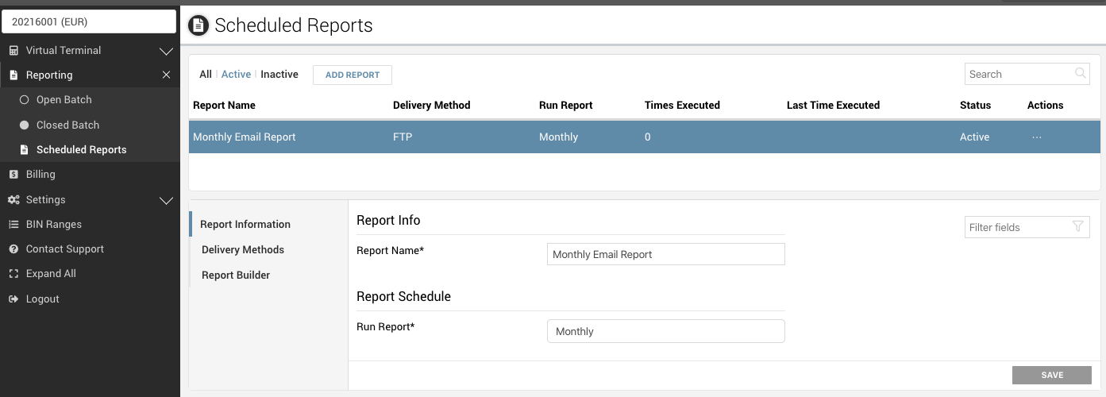This screenshot has width=1106, height=397.
Task: Open Closed Batch in the sidebar
Action: pyautogui.click(x=67, y=125)
